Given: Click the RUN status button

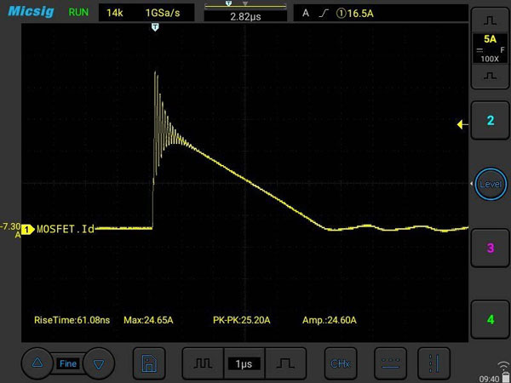Looking at the screenshot, I should [x=78, y=14].
